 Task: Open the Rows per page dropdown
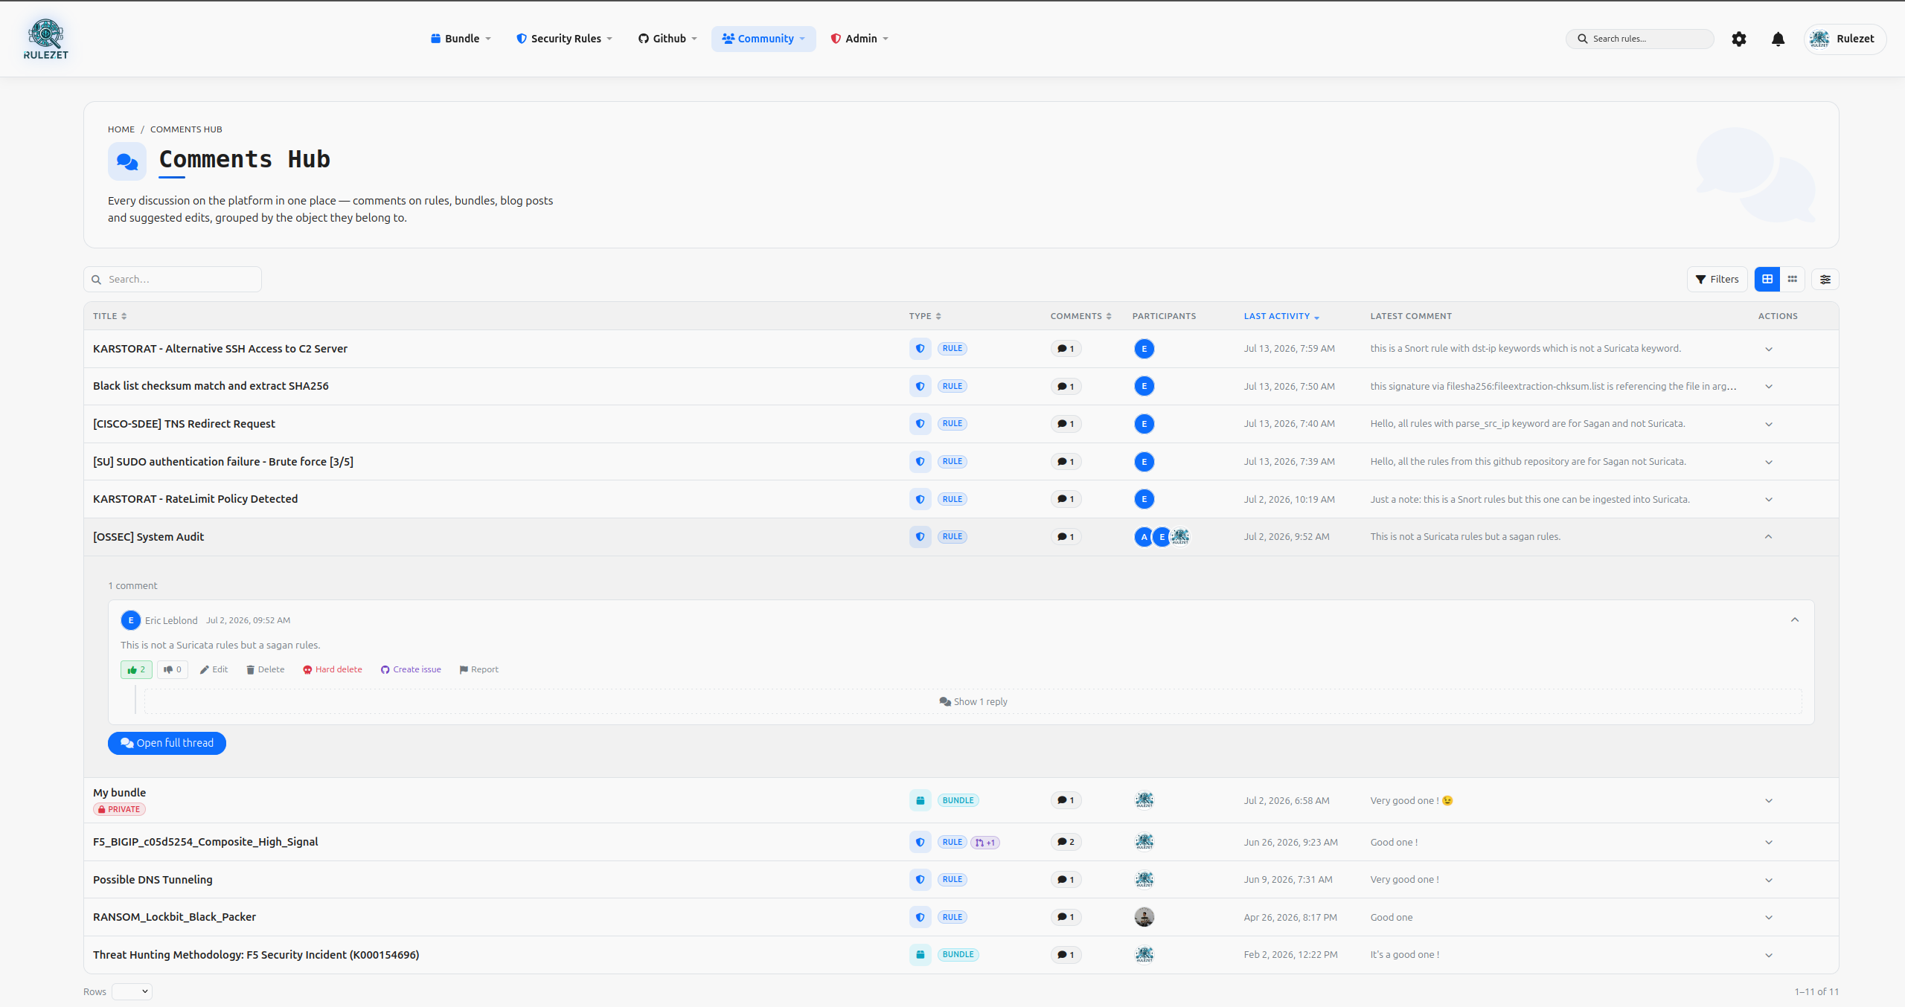[x=132, y=991]
